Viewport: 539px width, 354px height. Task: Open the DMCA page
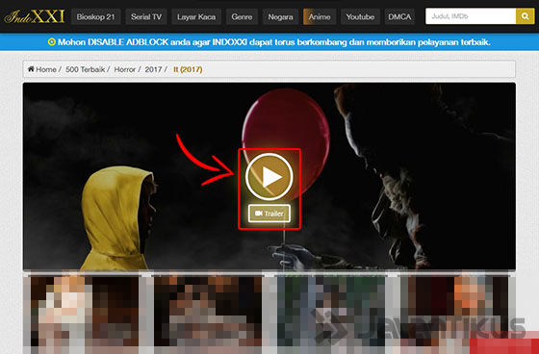[399, 16]
